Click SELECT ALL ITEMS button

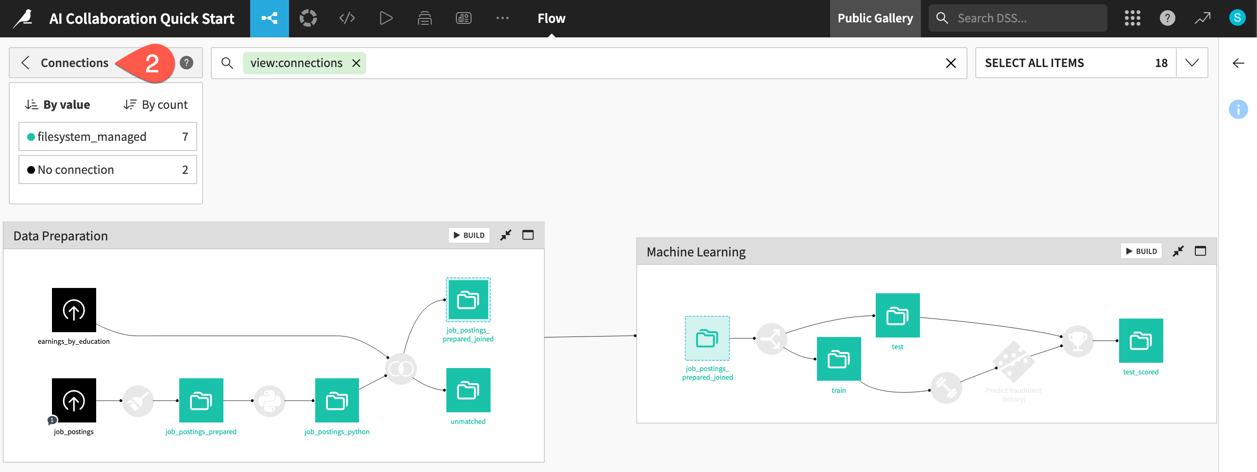coord(1075,63)
